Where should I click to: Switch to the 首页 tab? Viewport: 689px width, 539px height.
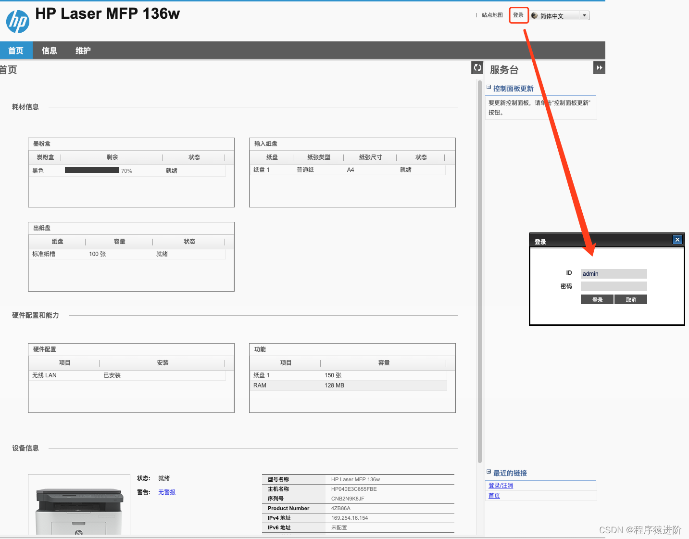coord(16,51)
